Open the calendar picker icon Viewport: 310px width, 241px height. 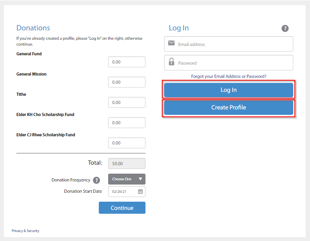(x=140, y=191)
